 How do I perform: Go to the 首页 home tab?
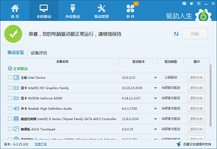click(x=15, y=11)
